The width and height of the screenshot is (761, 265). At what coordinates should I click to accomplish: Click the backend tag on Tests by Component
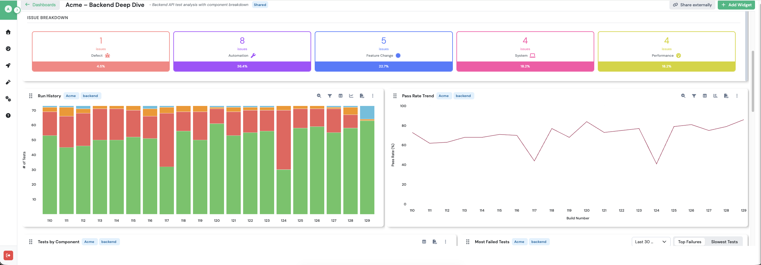pyautogui.click(x=109, y=242)
